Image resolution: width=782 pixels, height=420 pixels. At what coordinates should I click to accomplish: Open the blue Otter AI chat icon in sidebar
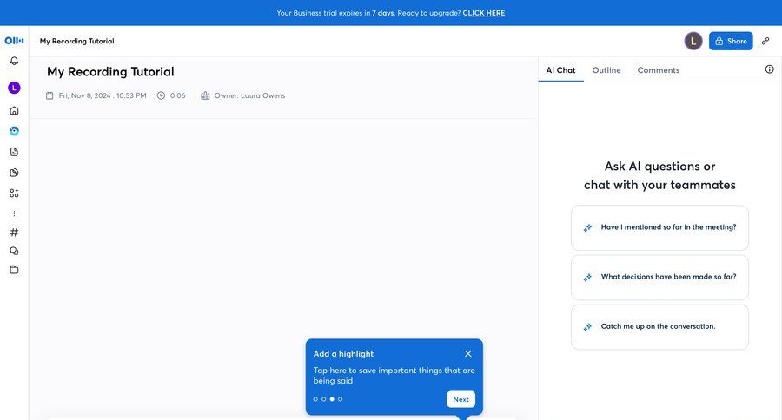click(14, 131)
